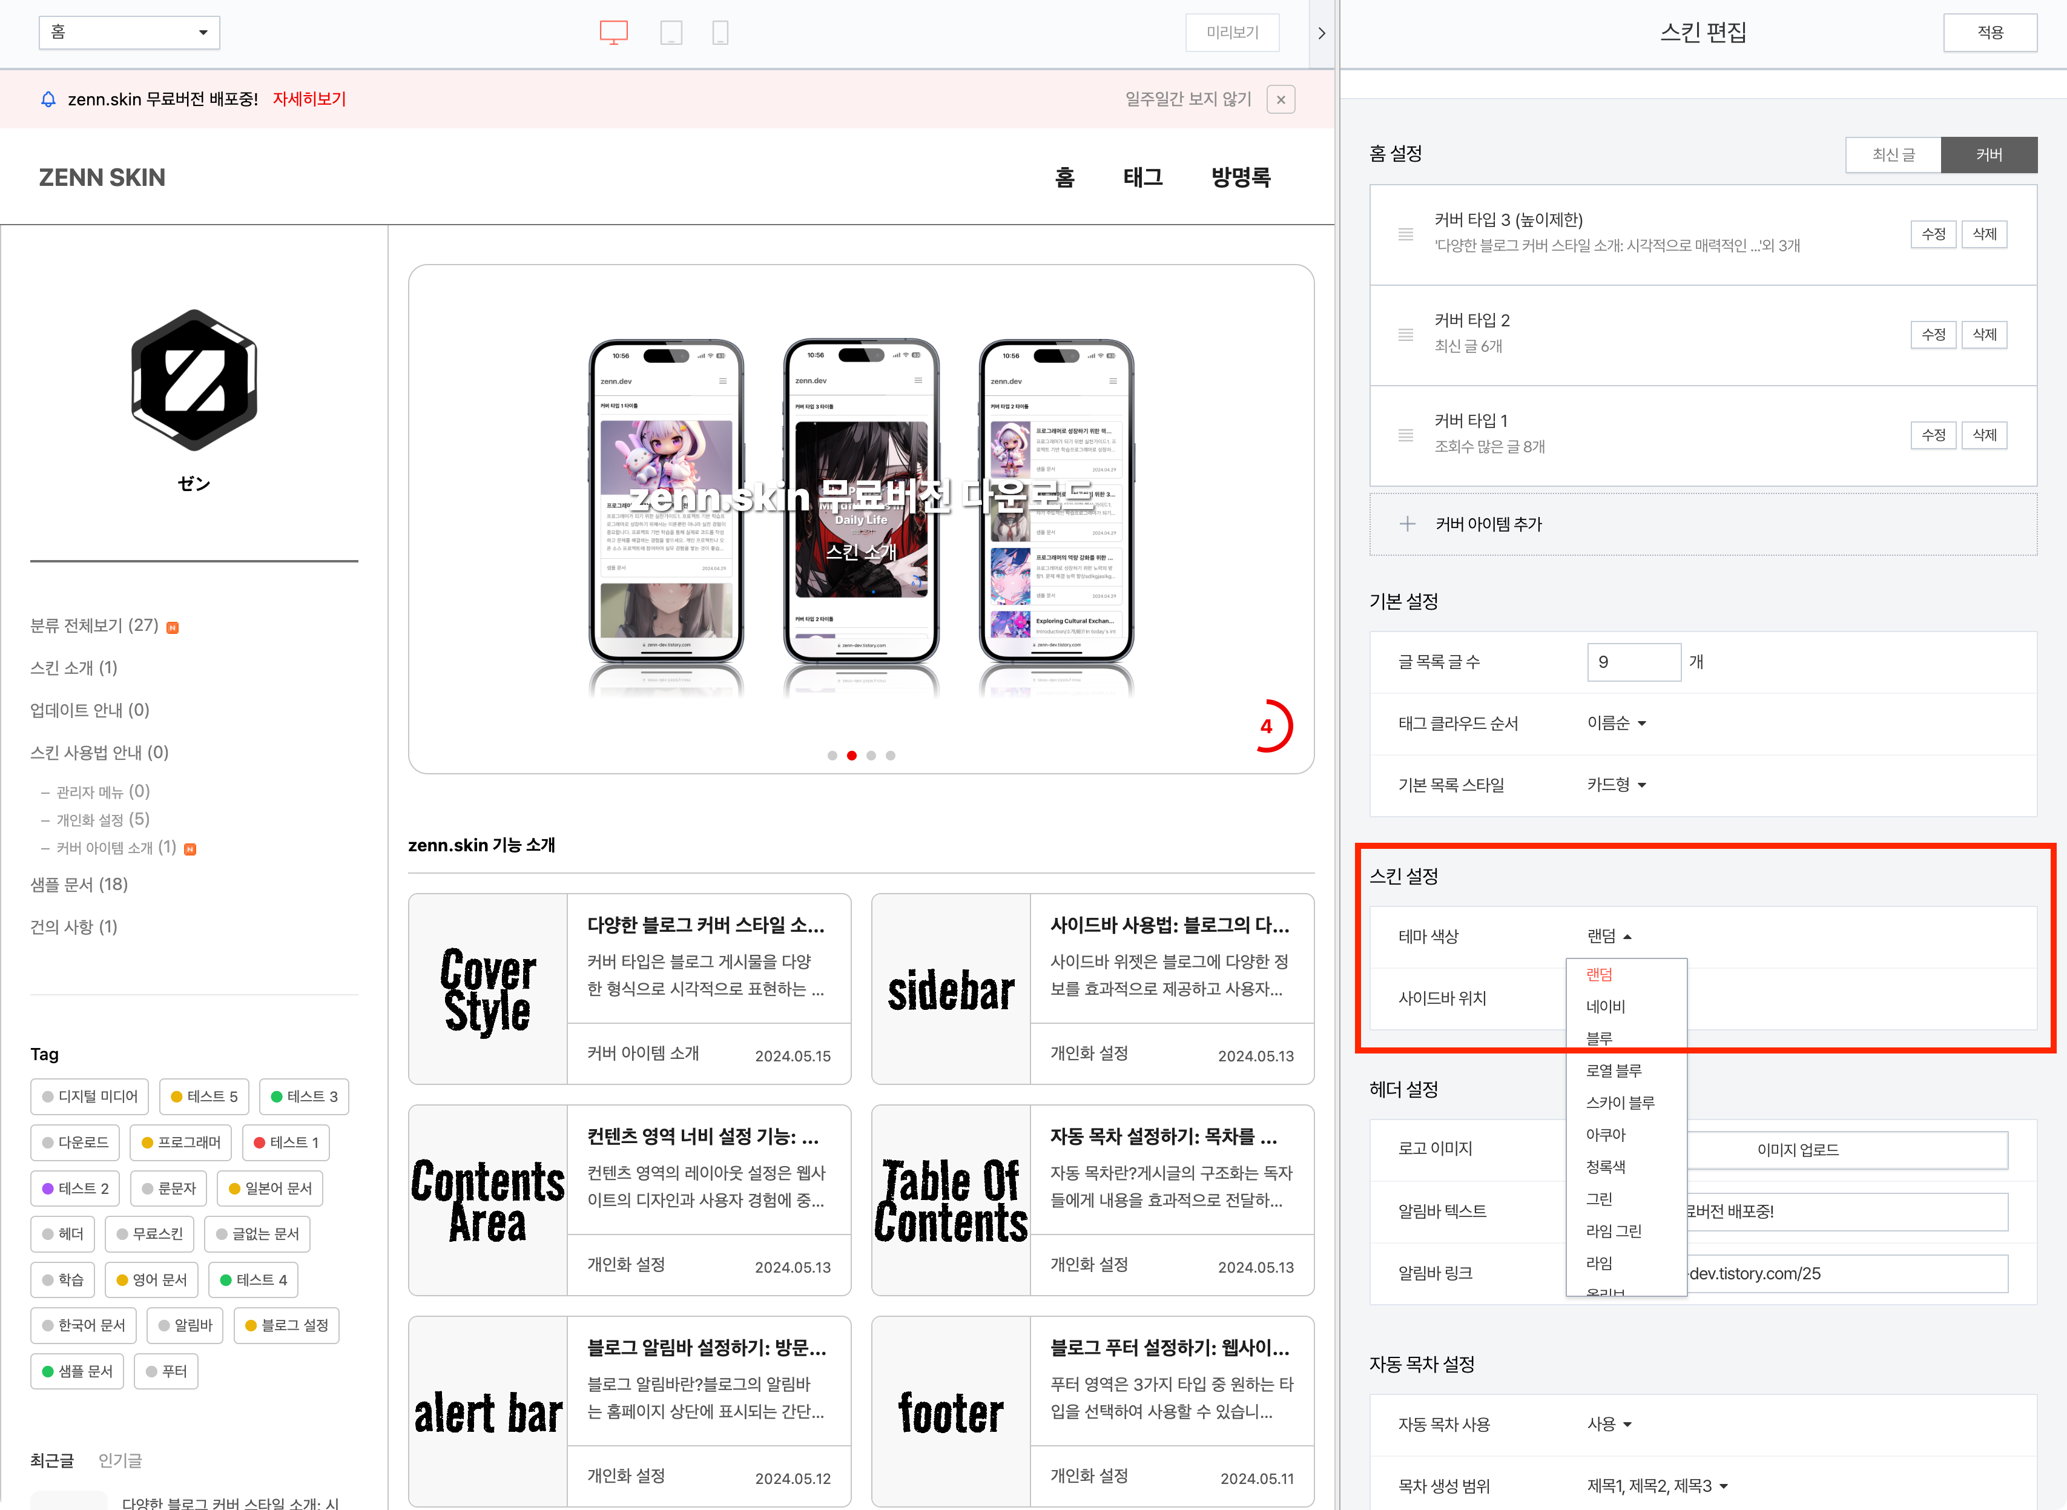The image size is (2067, 1510).
Task: Switch to mobile preview icon
Action: click(720, 33)
